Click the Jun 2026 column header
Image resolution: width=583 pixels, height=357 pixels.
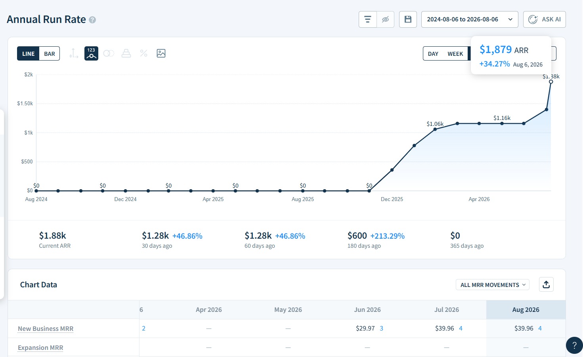point(367,310)
